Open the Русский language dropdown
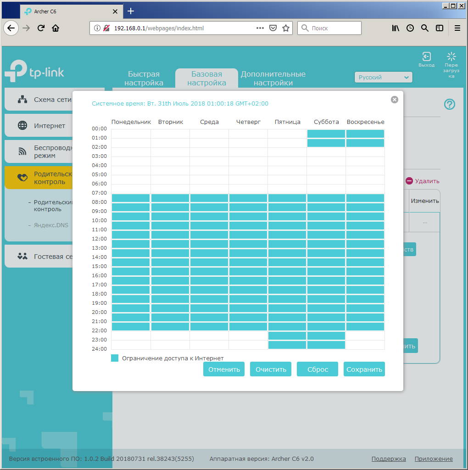 pos(383,78)
